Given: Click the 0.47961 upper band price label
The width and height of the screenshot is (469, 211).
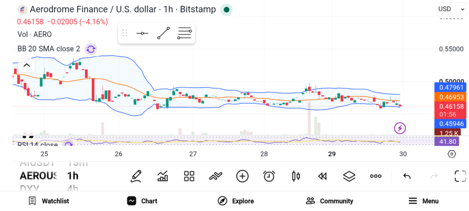Looking at the screenshot, I should coord(450,87).
